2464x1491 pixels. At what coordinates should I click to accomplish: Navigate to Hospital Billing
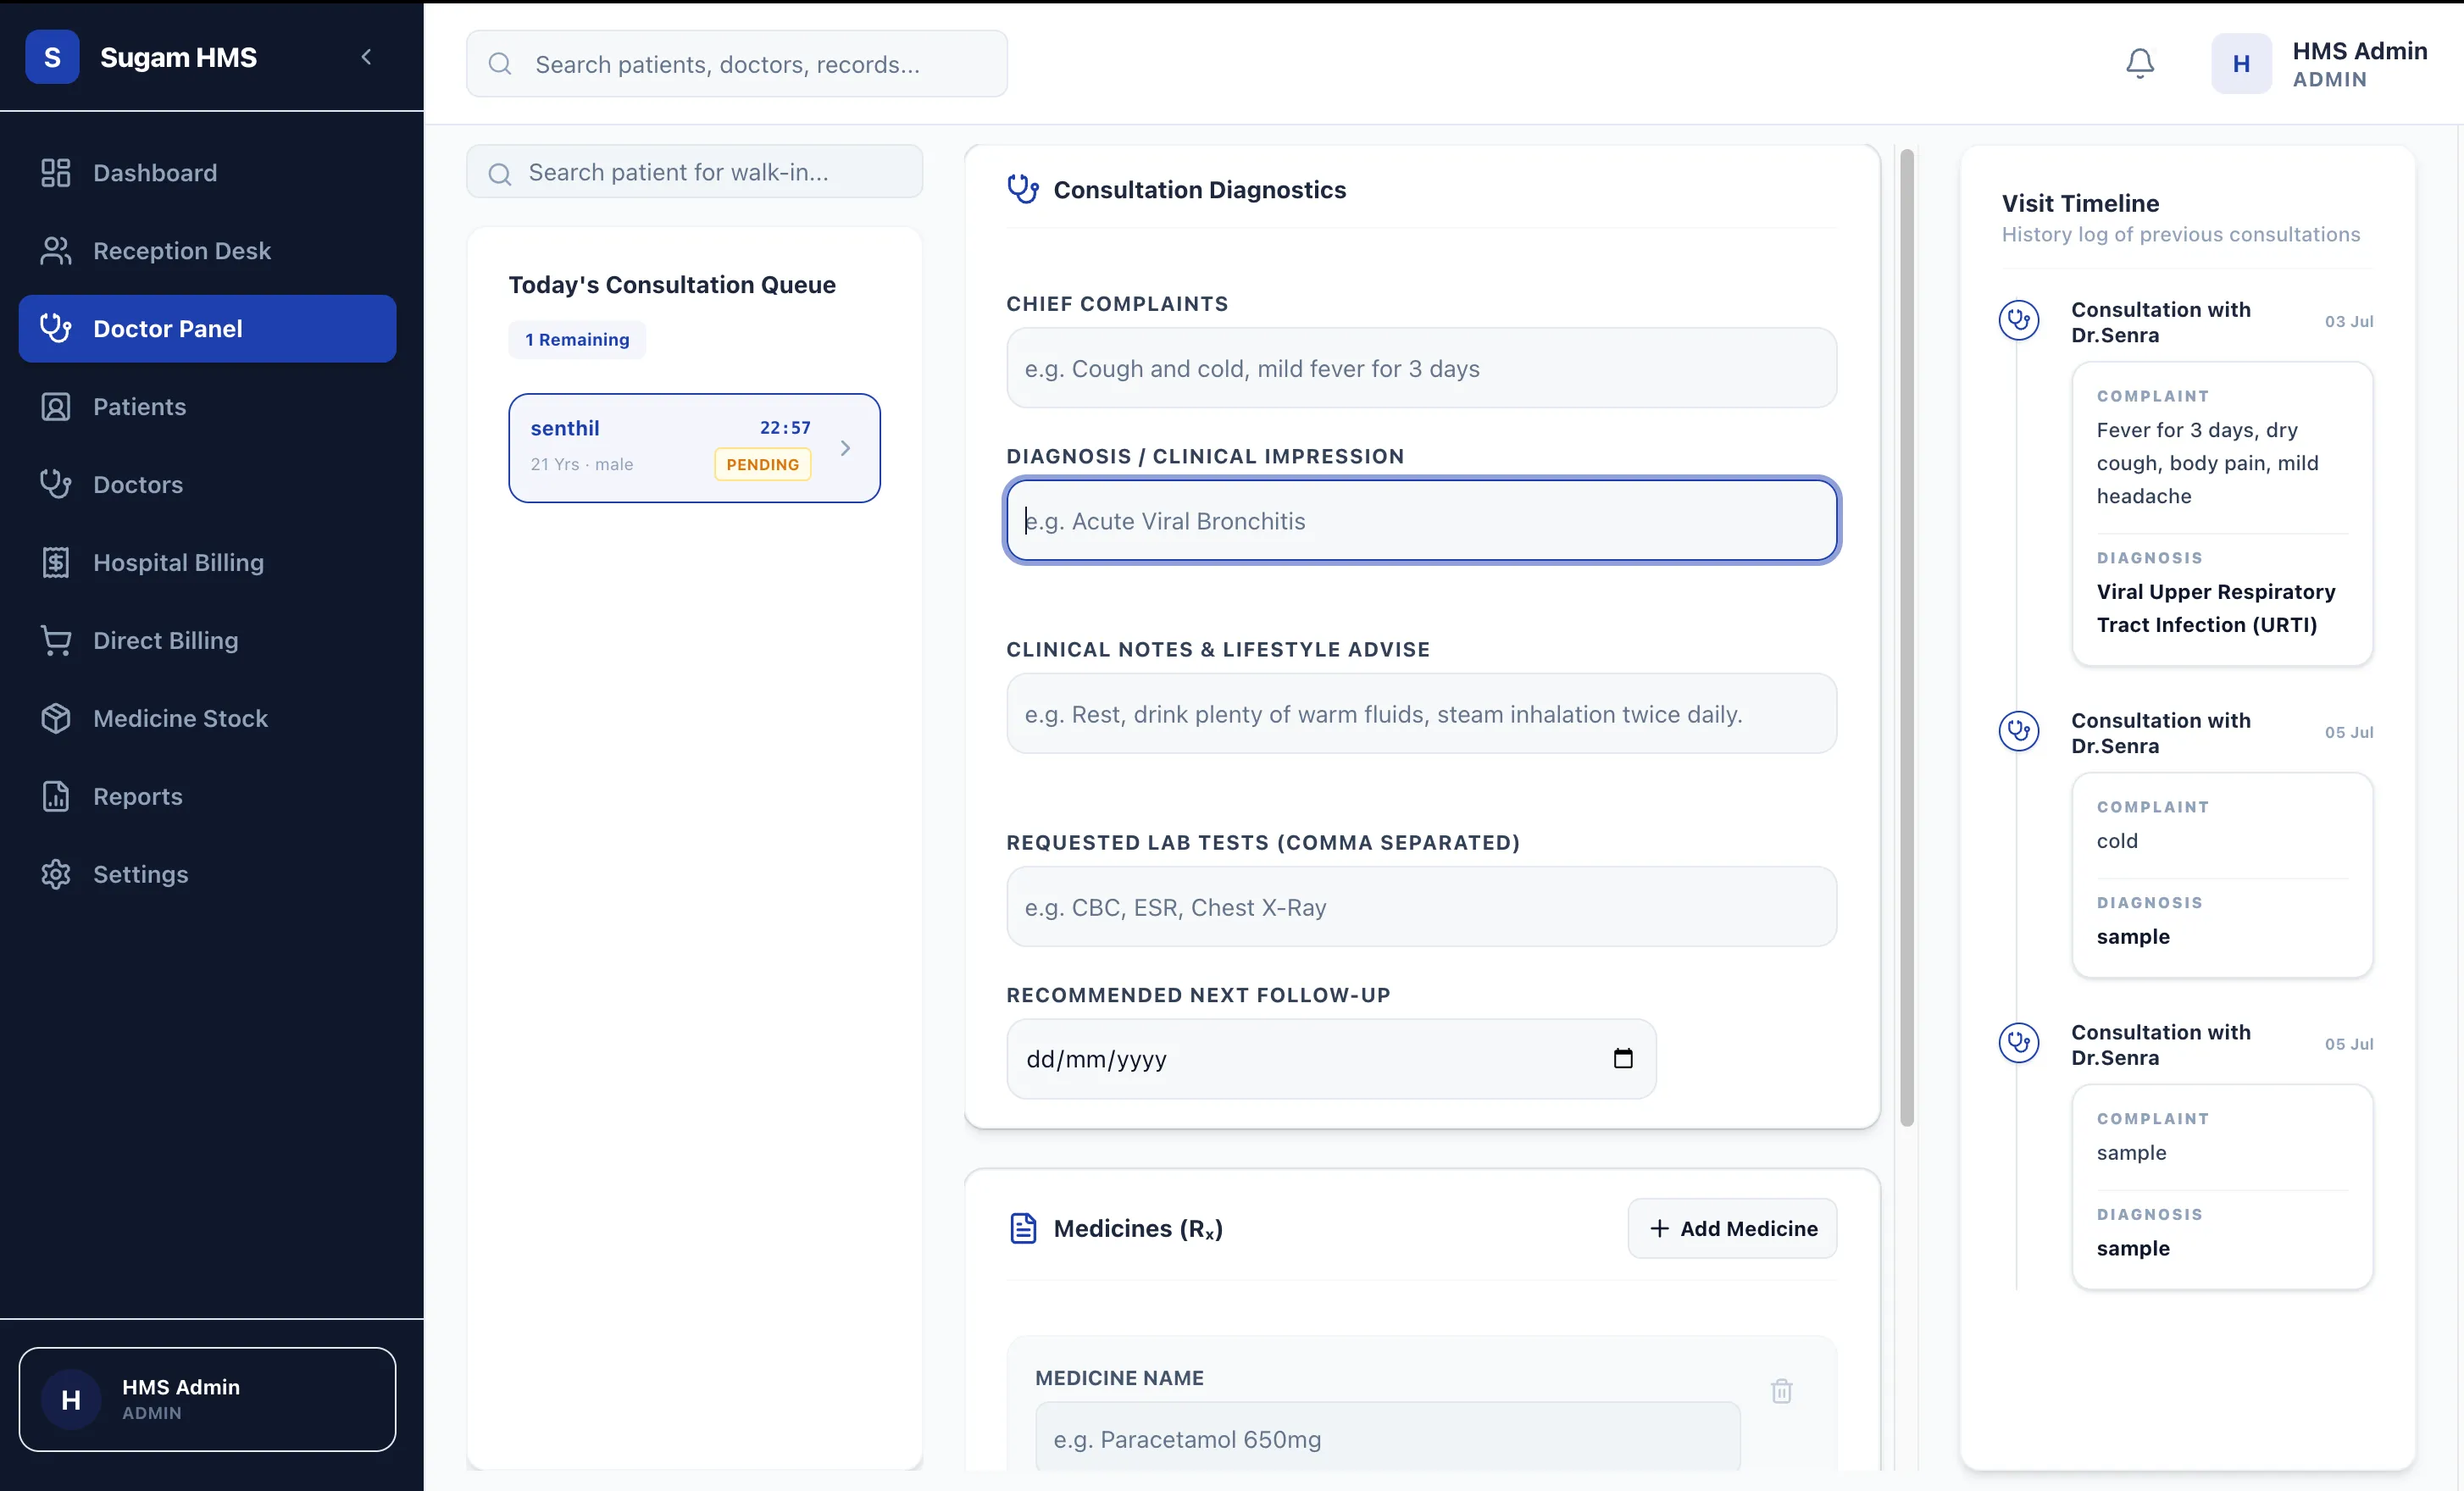(x=207, y=563)
